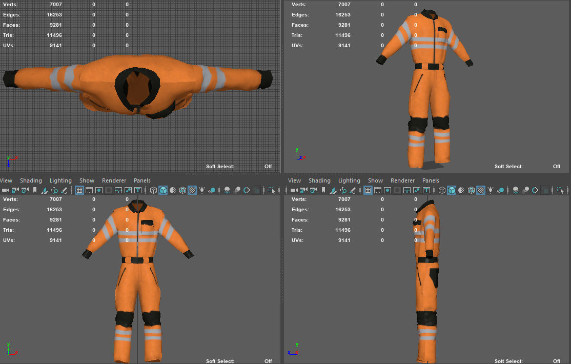
Task: Select Grease Pencil icon in side-view panel toolbar
Action: point(353,190)
